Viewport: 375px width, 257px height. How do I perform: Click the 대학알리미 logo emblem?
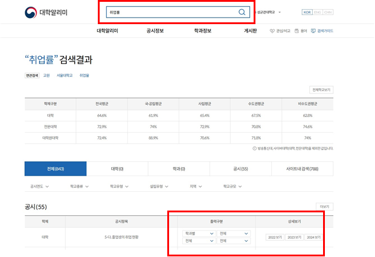(30, 13)
